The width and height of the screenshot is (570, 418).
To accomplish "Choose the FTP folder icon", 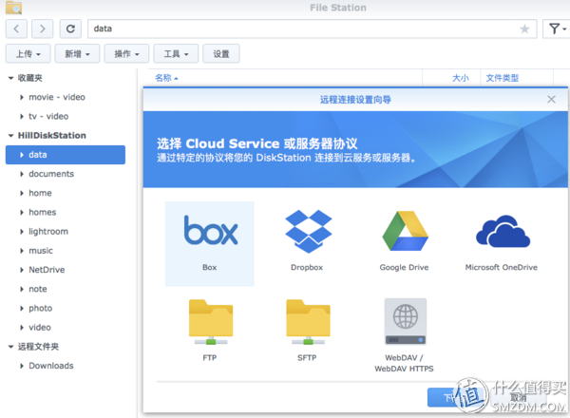I will (211, 322).
